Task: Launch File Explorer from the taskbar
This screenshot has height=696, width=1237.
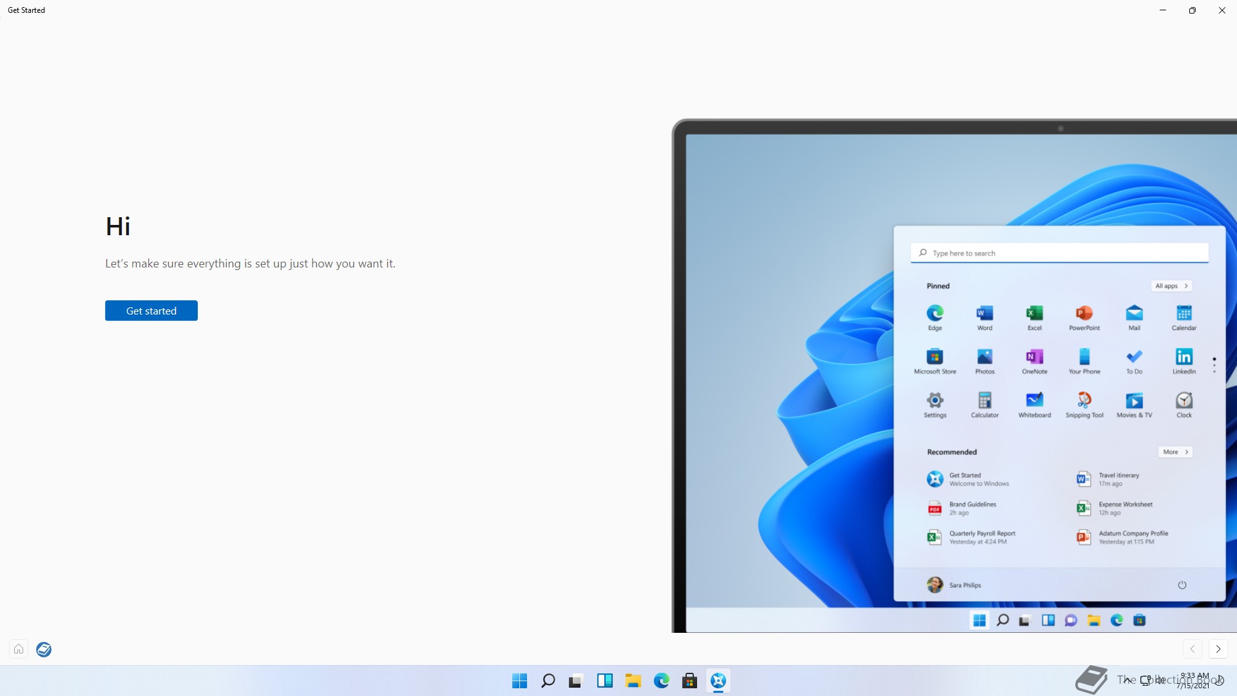Action: 633,681
